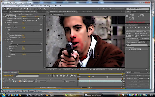Toggle Draft 3D in timeline
The height and width of the screenshot is (97, 155).
tap(57, 76)
